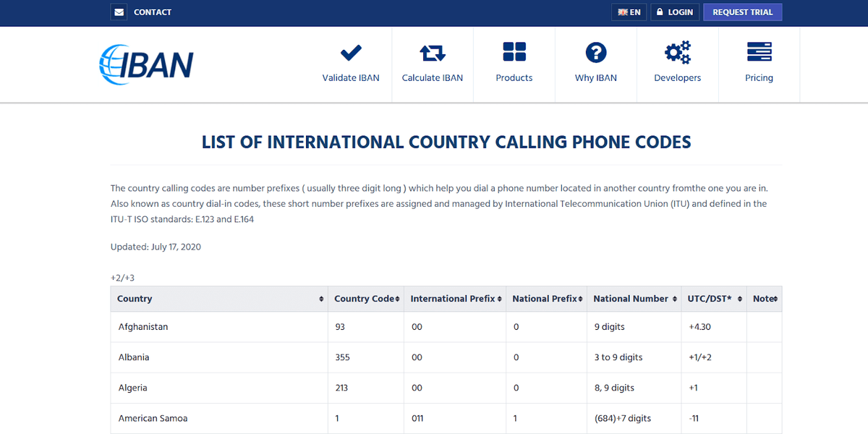Open the Contact envelope icon

pos(119,12)
